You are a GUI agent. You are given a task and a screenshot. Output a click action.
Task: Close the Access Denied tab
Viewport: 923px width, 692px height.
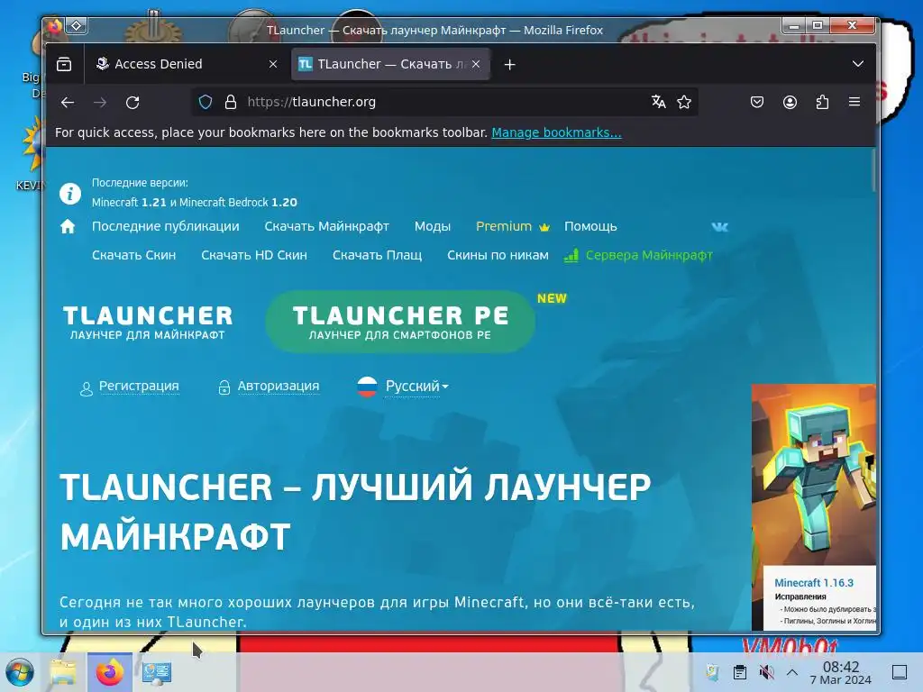pyautogui.click(x=273, y=64)
